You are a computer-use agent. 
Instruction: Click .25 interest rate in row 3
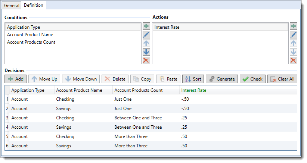[x=184, y=118]
